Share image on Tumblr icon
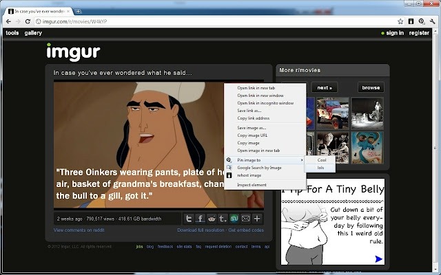The image size is (441, 275). pos(223,219)
